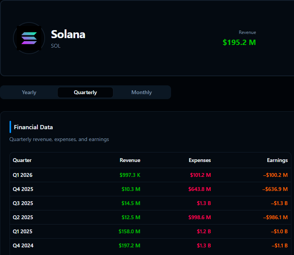
Task: Click the Revenue column header
Action: pyautogui.click(x=130, y=160)
